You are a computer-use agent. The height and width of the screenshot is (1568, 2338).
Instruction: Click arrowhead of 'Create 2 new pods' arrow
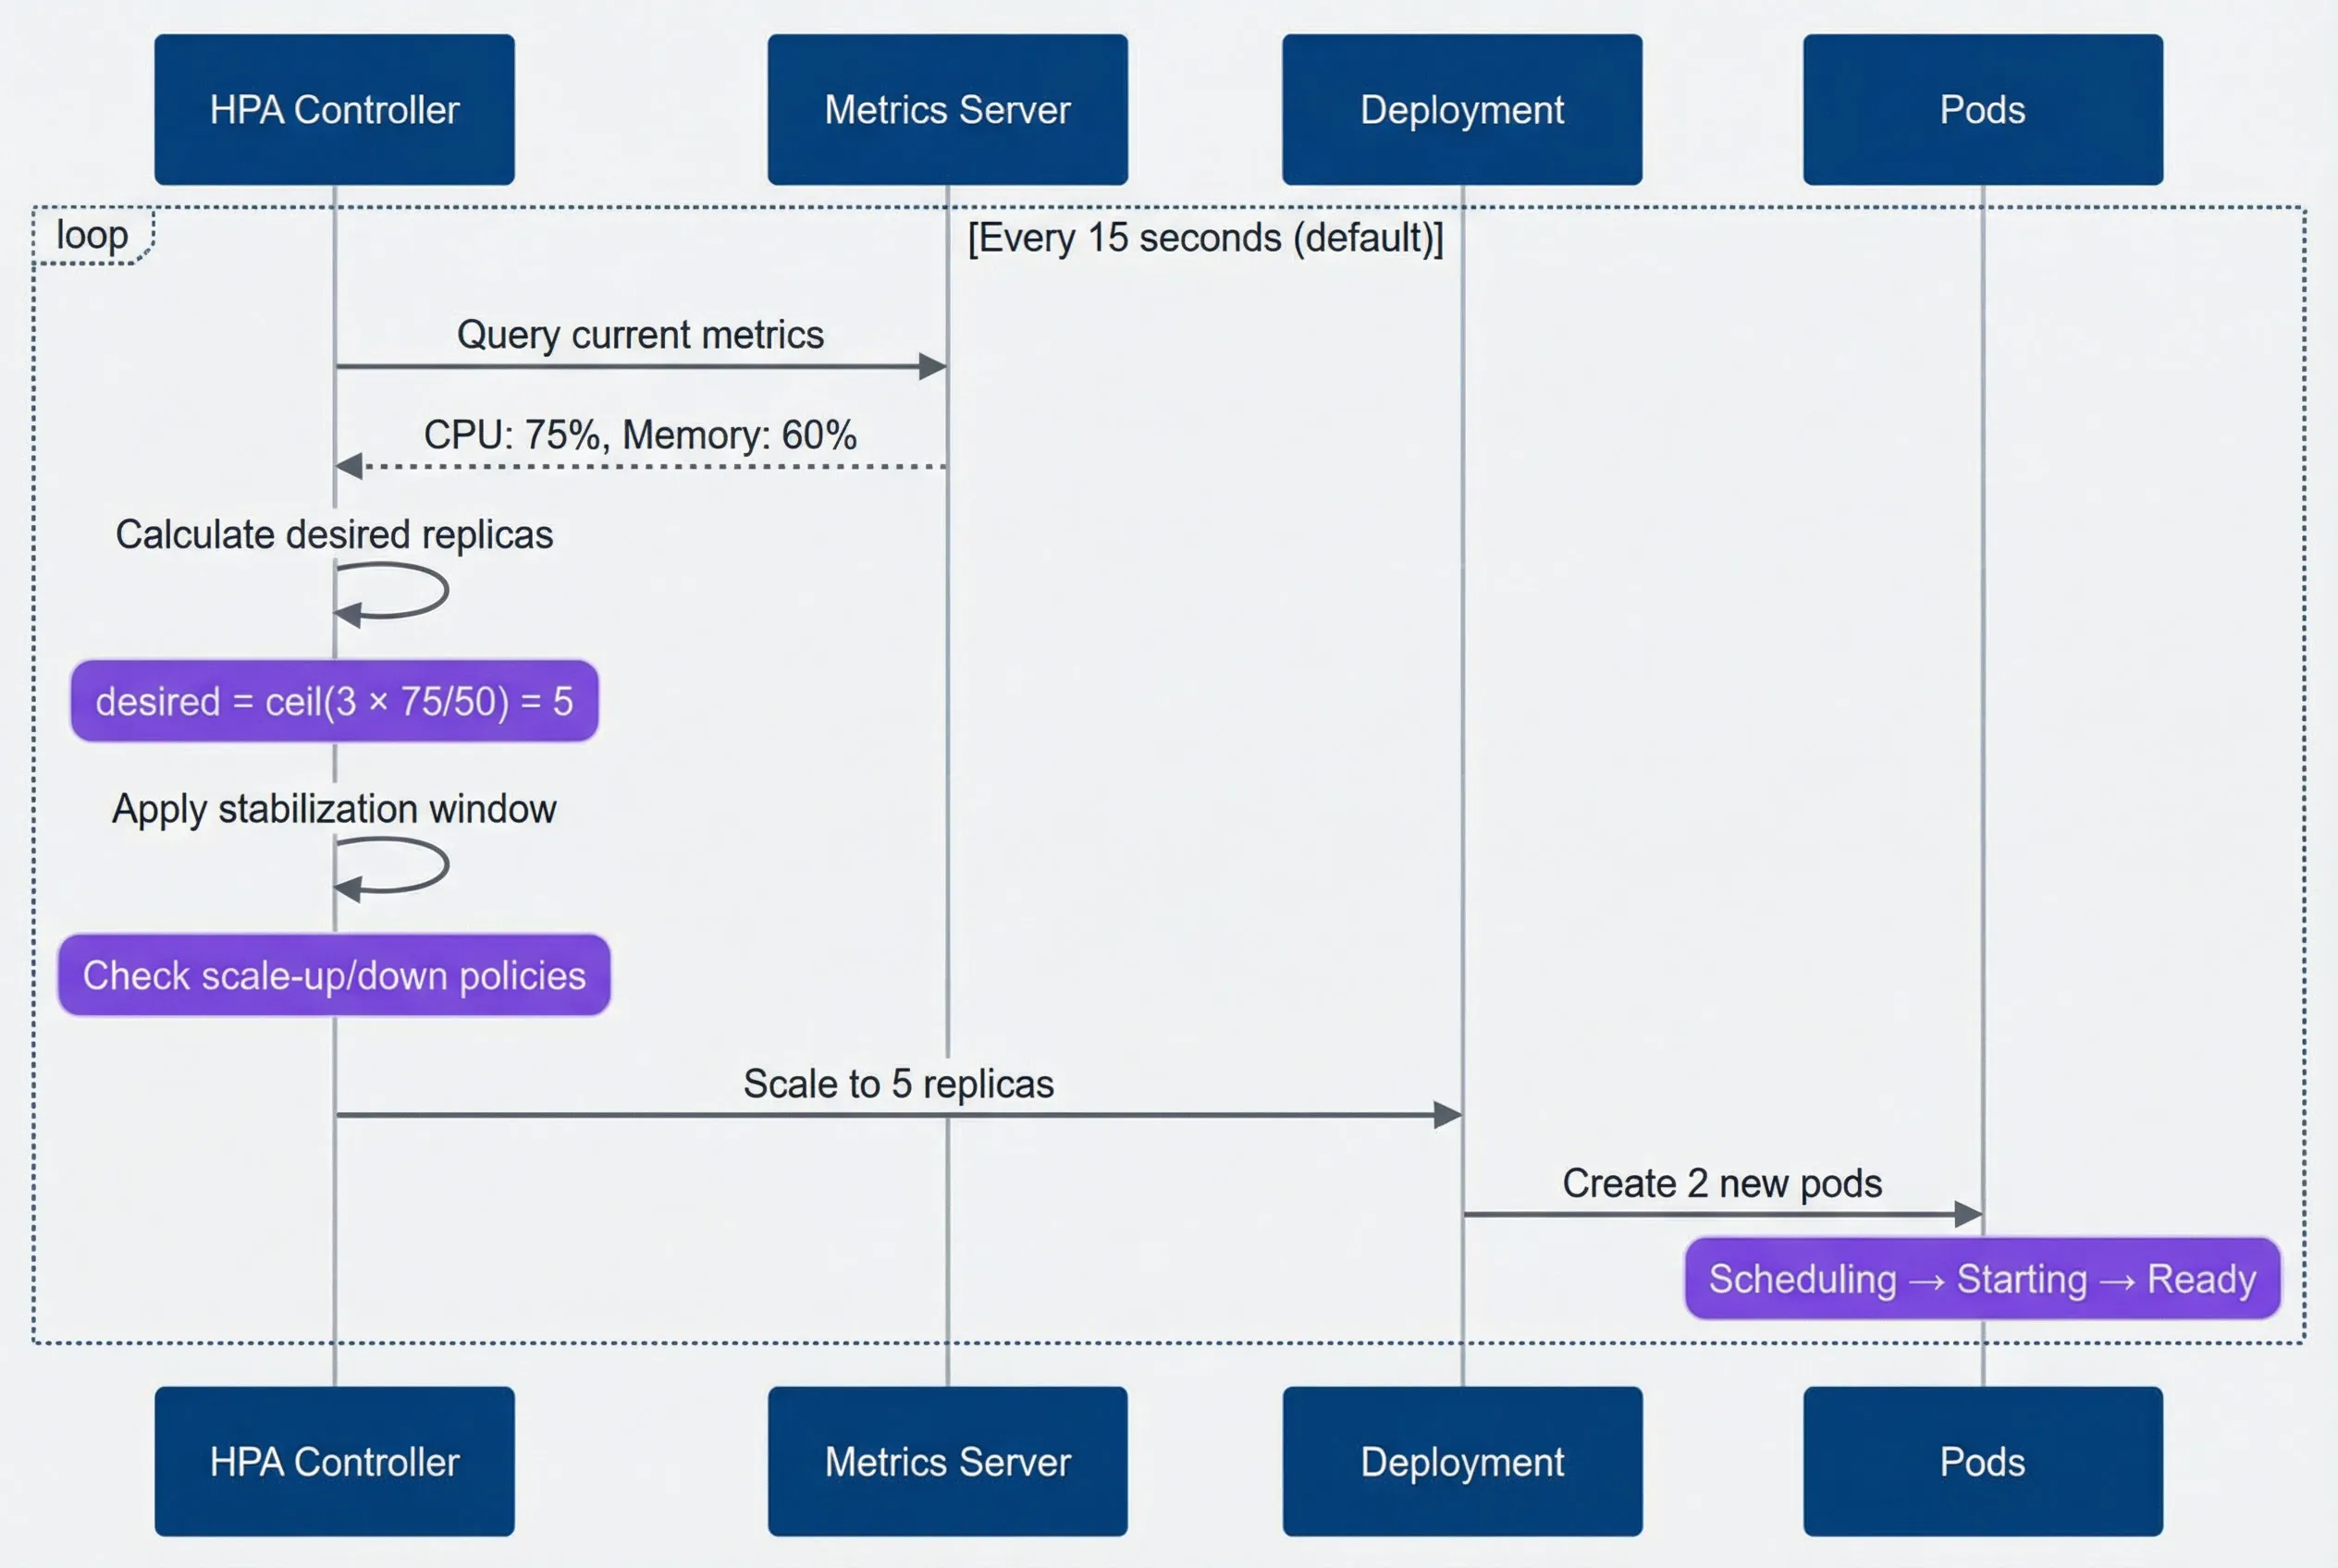1968,1214
